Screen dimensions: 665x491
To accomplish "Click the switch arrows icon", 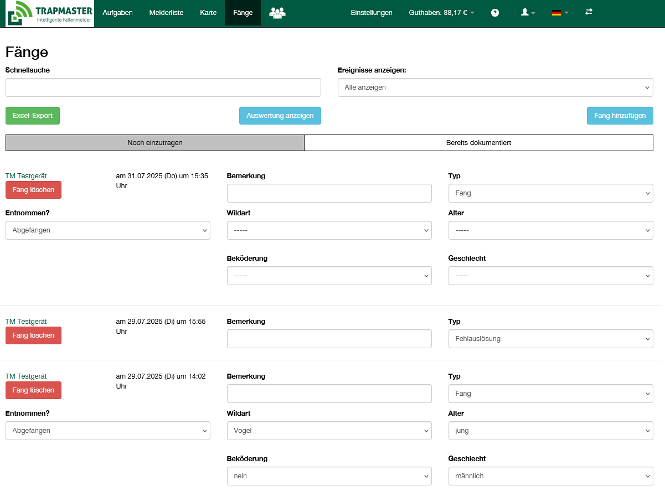I will coord(589,12).
